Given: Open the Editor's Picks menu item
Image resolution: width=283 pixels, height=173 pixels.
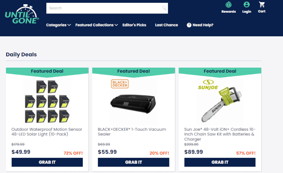Looking at the screenshot, I should coord(134,25).
